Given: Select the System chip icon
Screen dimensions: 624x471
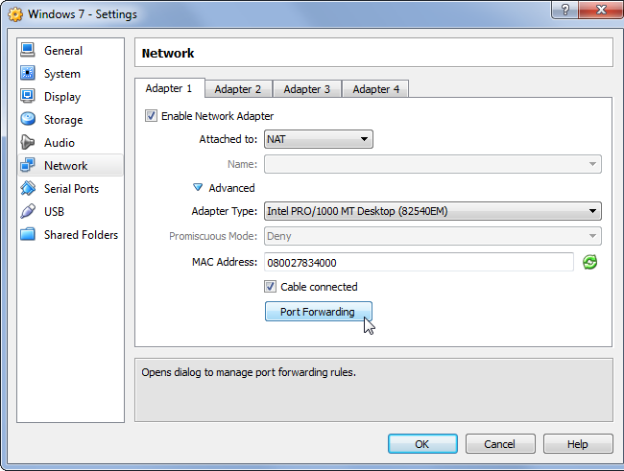Looking at the screenshot, I should 28,74.
